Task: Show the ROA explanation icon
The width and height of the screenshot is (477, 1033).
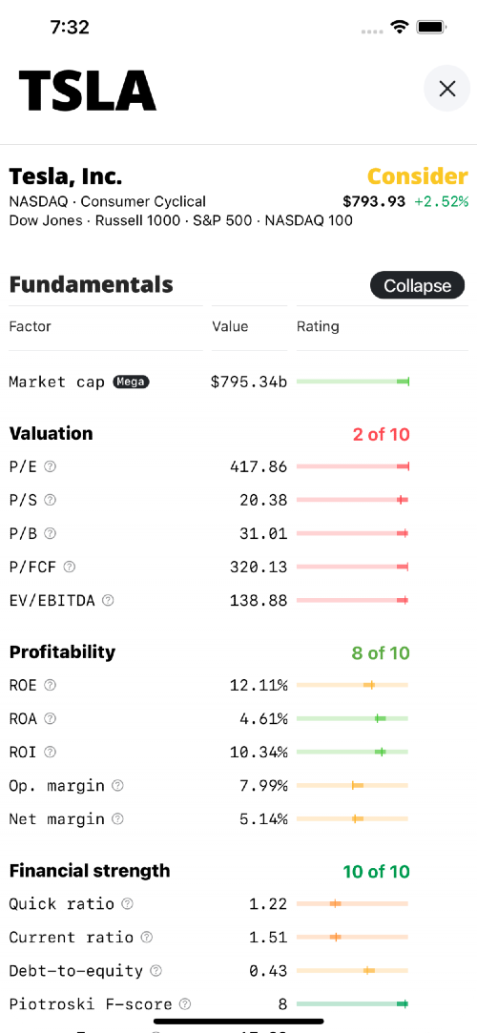Action: tap(50, 719)
